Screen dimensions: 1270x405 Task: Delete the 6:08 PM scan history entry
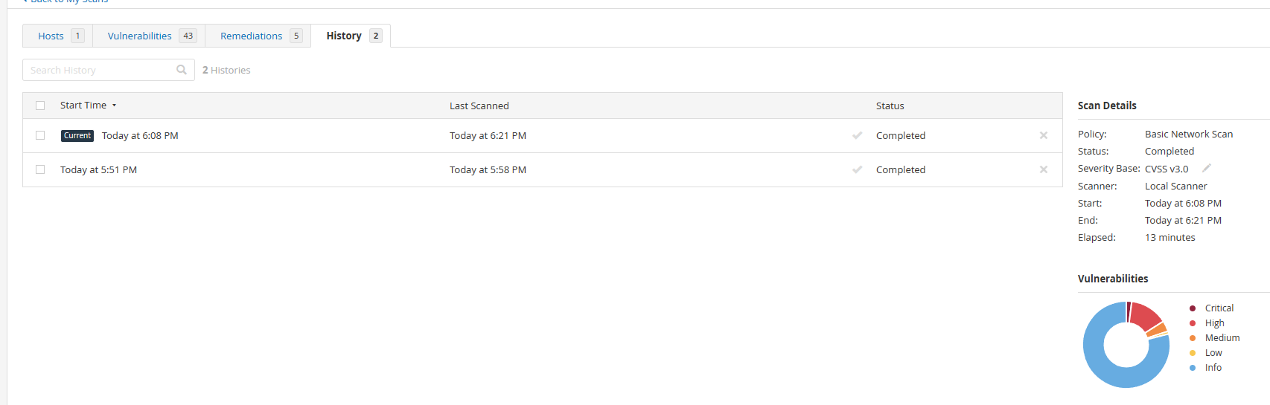click(1044, 135)
